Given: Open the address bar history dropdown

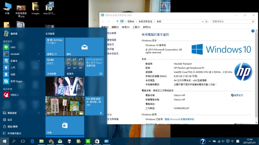Looking at the screenshot, I should coord(203,22).
